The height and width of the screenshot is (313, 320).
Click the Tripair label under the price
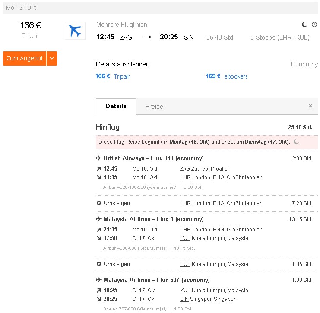point(30,35)
